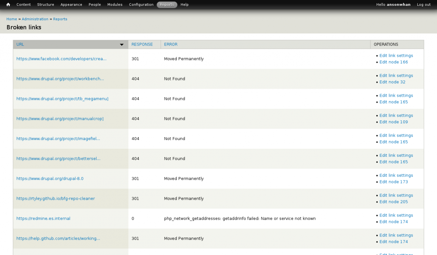Edit link settings for manualcrop row

[x=396, y=116]
